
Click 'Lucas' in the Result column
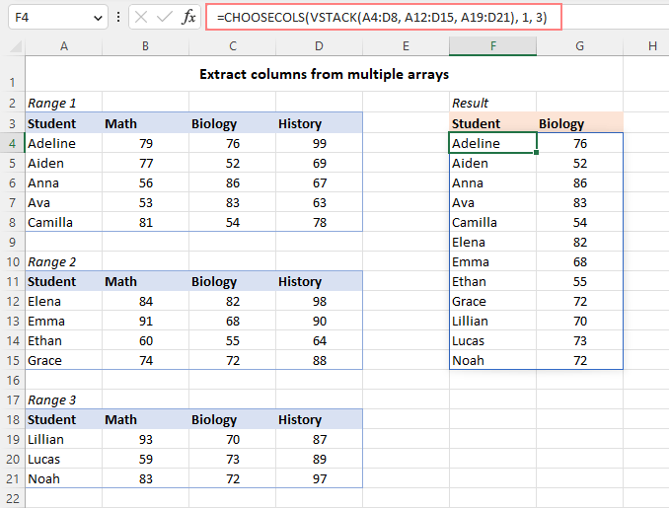coord(492,340)
